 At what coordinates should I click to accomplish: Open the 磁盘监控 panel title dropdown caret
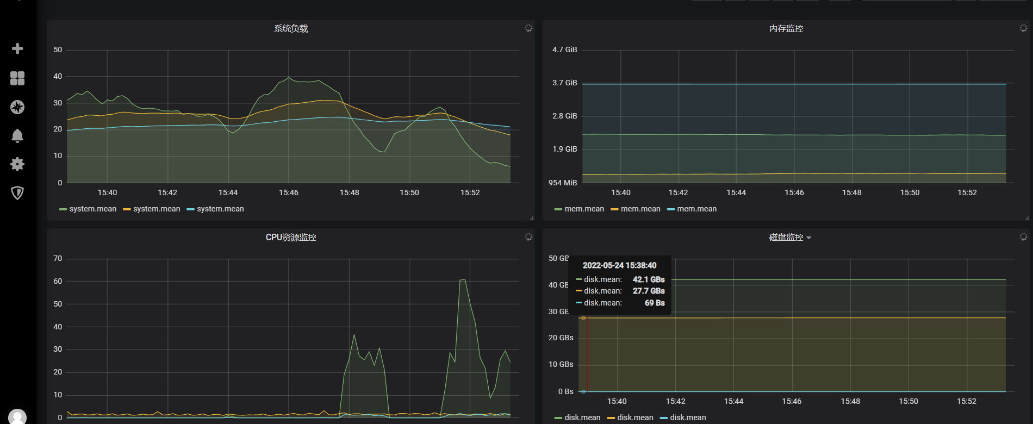coord(808,238)
